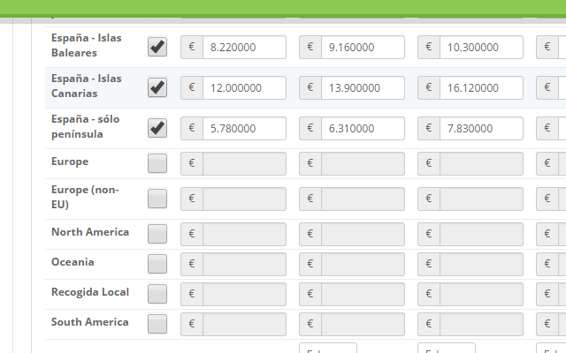
Task: Edit the Islas Canarias price field 12.000000
Action: pos(244,88)
